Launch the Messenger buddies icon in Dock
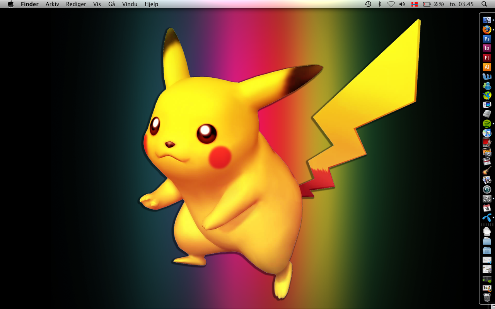The height and width of the screenshot is (309, 495). coord(487,86)
